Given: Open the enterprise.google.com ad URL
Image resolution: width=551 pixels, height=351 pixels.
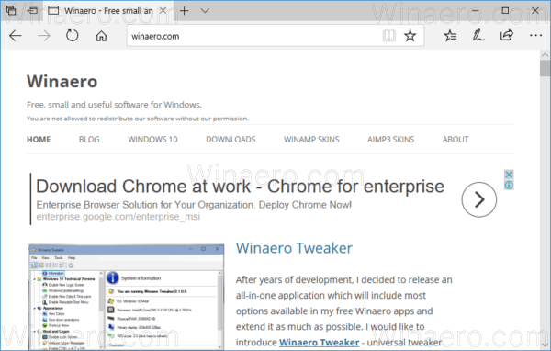Looking at the screenshot, I should point(118,217).
